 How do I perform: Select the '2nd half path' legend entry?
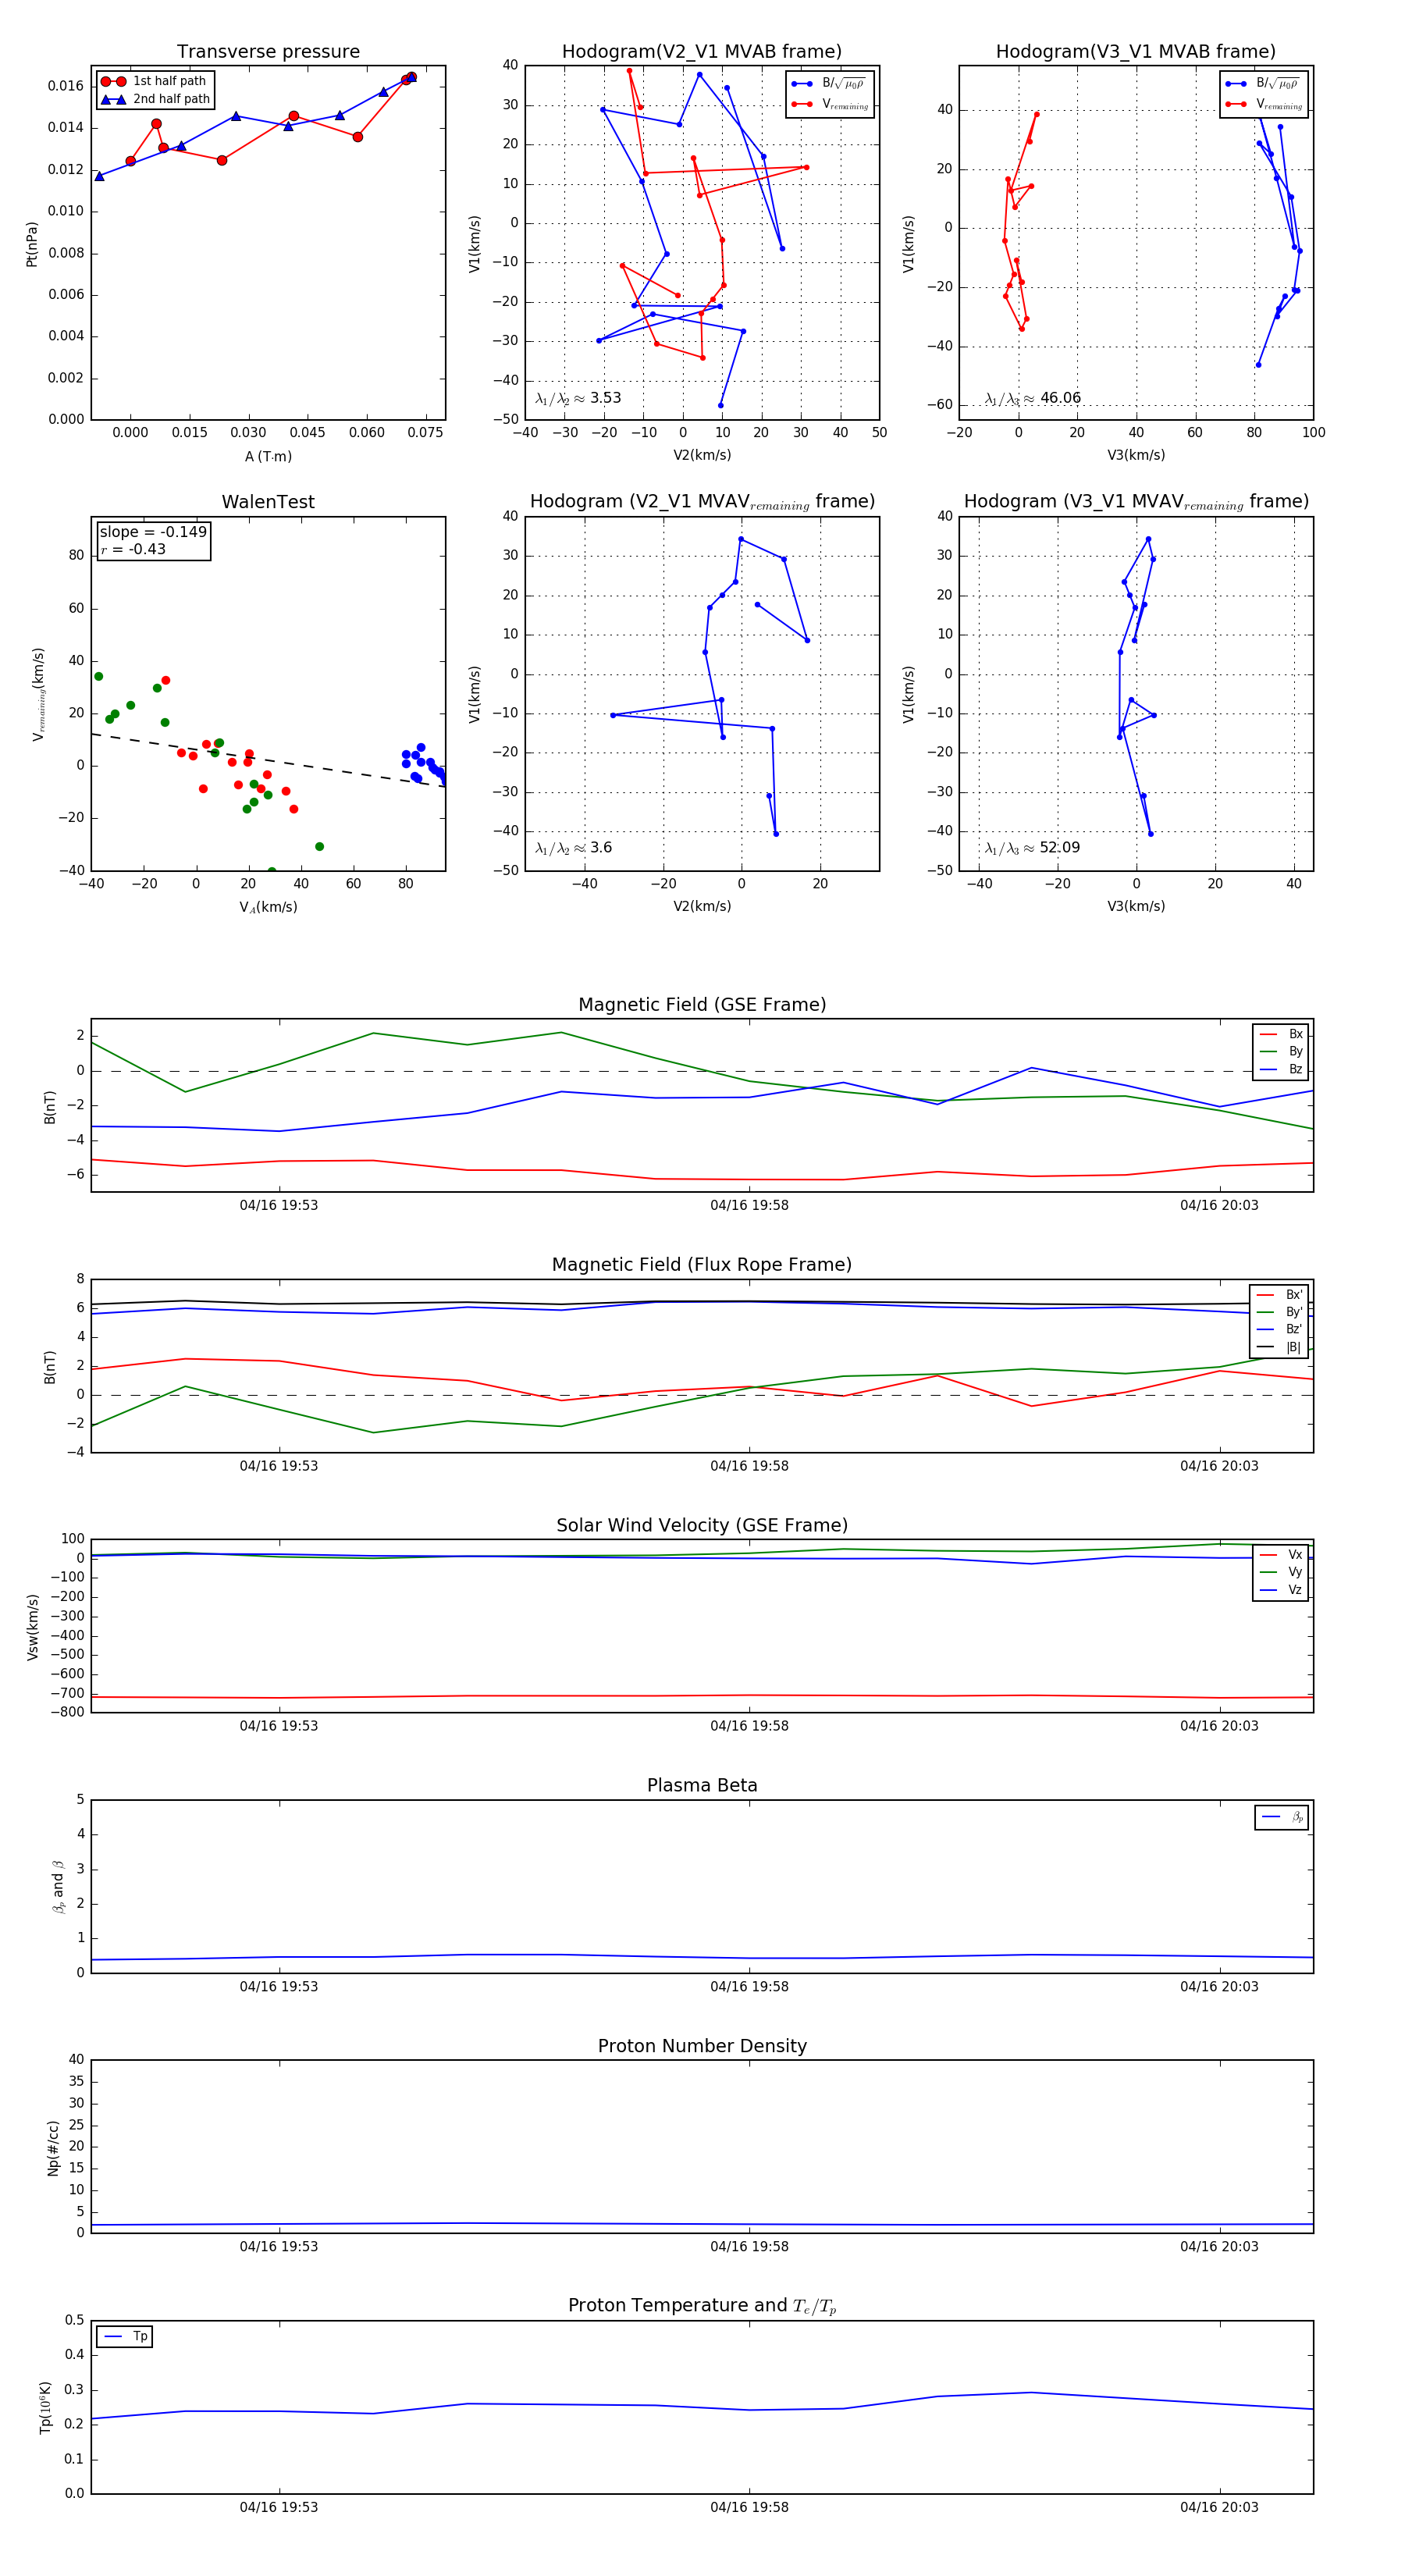pyautogui.click(x=155, y=99)
